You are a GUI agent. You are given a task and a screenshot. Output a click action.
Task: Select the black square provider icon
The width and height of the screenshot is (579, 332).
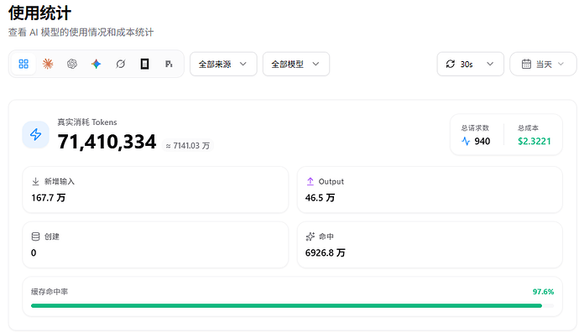[144, 65]
